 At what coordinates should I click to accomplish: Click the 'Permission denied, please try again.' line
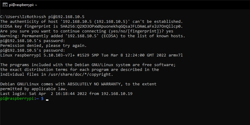(43, 46)
